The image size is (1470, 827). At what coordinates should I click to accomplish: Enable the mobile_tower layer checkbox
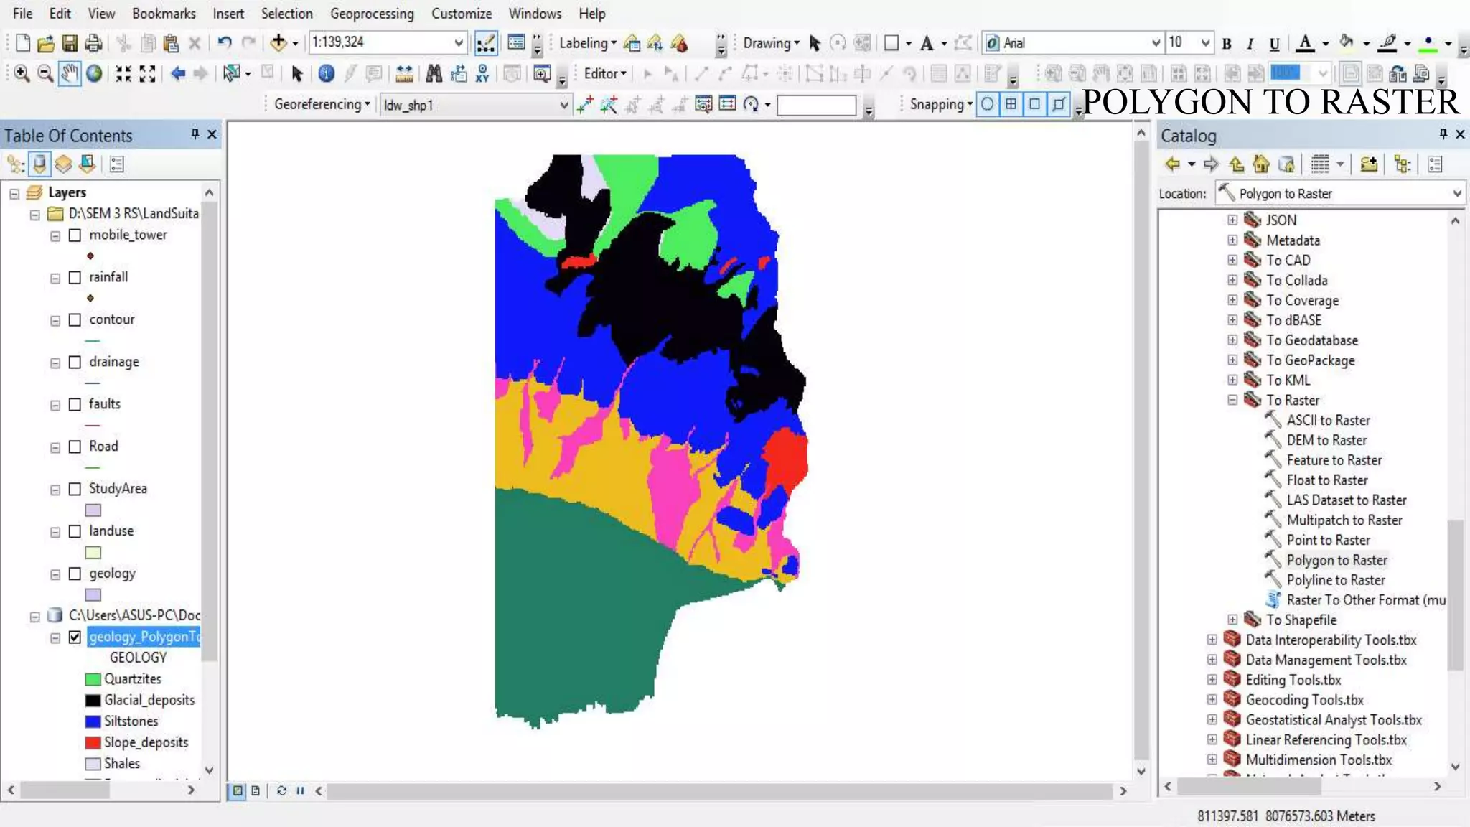pos(75,235)
